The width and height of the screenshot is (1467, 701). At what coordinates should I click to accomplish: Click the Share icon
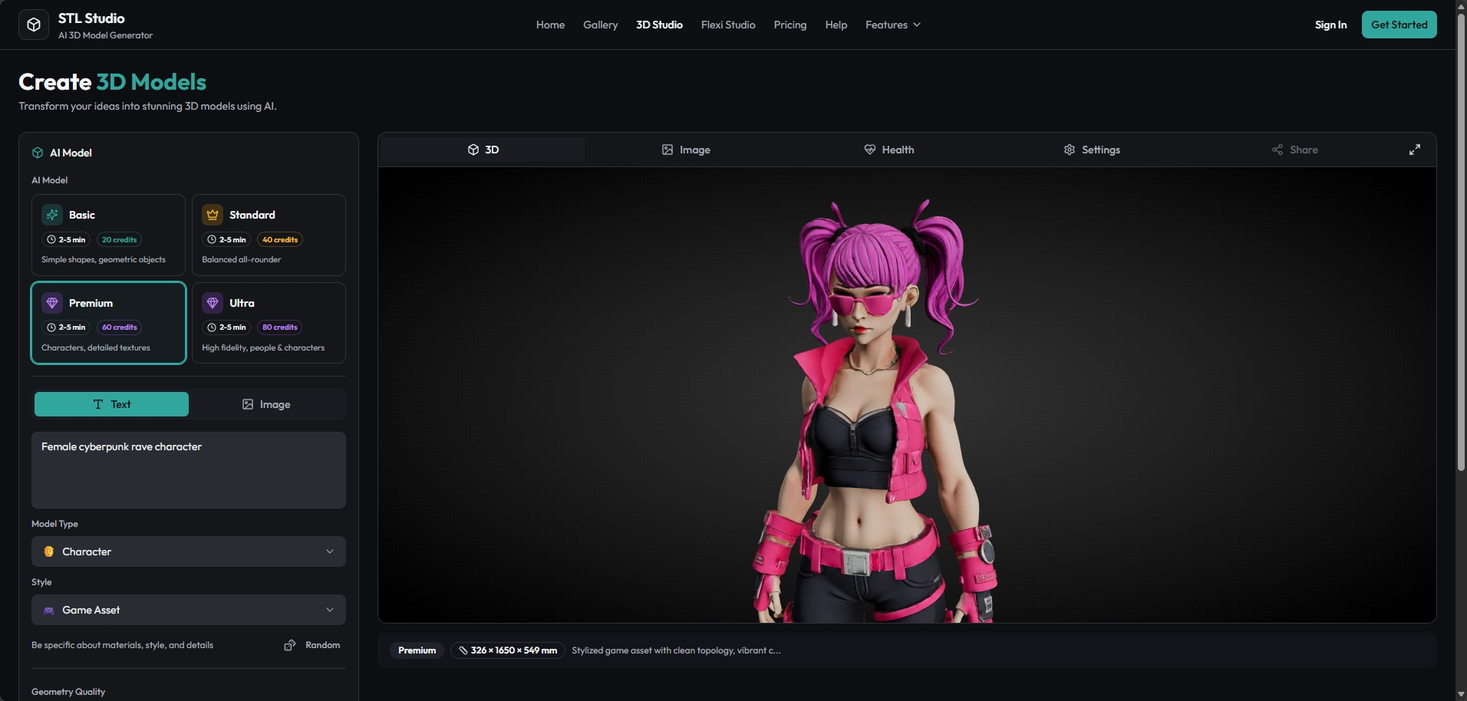(x=1277, y=150)
